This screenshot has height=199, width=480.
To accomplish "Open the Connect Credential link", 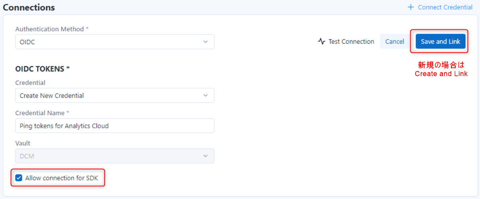I will click(445, 7).
